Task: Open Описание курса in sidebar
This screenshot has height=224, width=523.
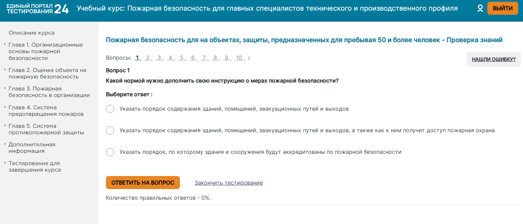Action: point(32,33)
